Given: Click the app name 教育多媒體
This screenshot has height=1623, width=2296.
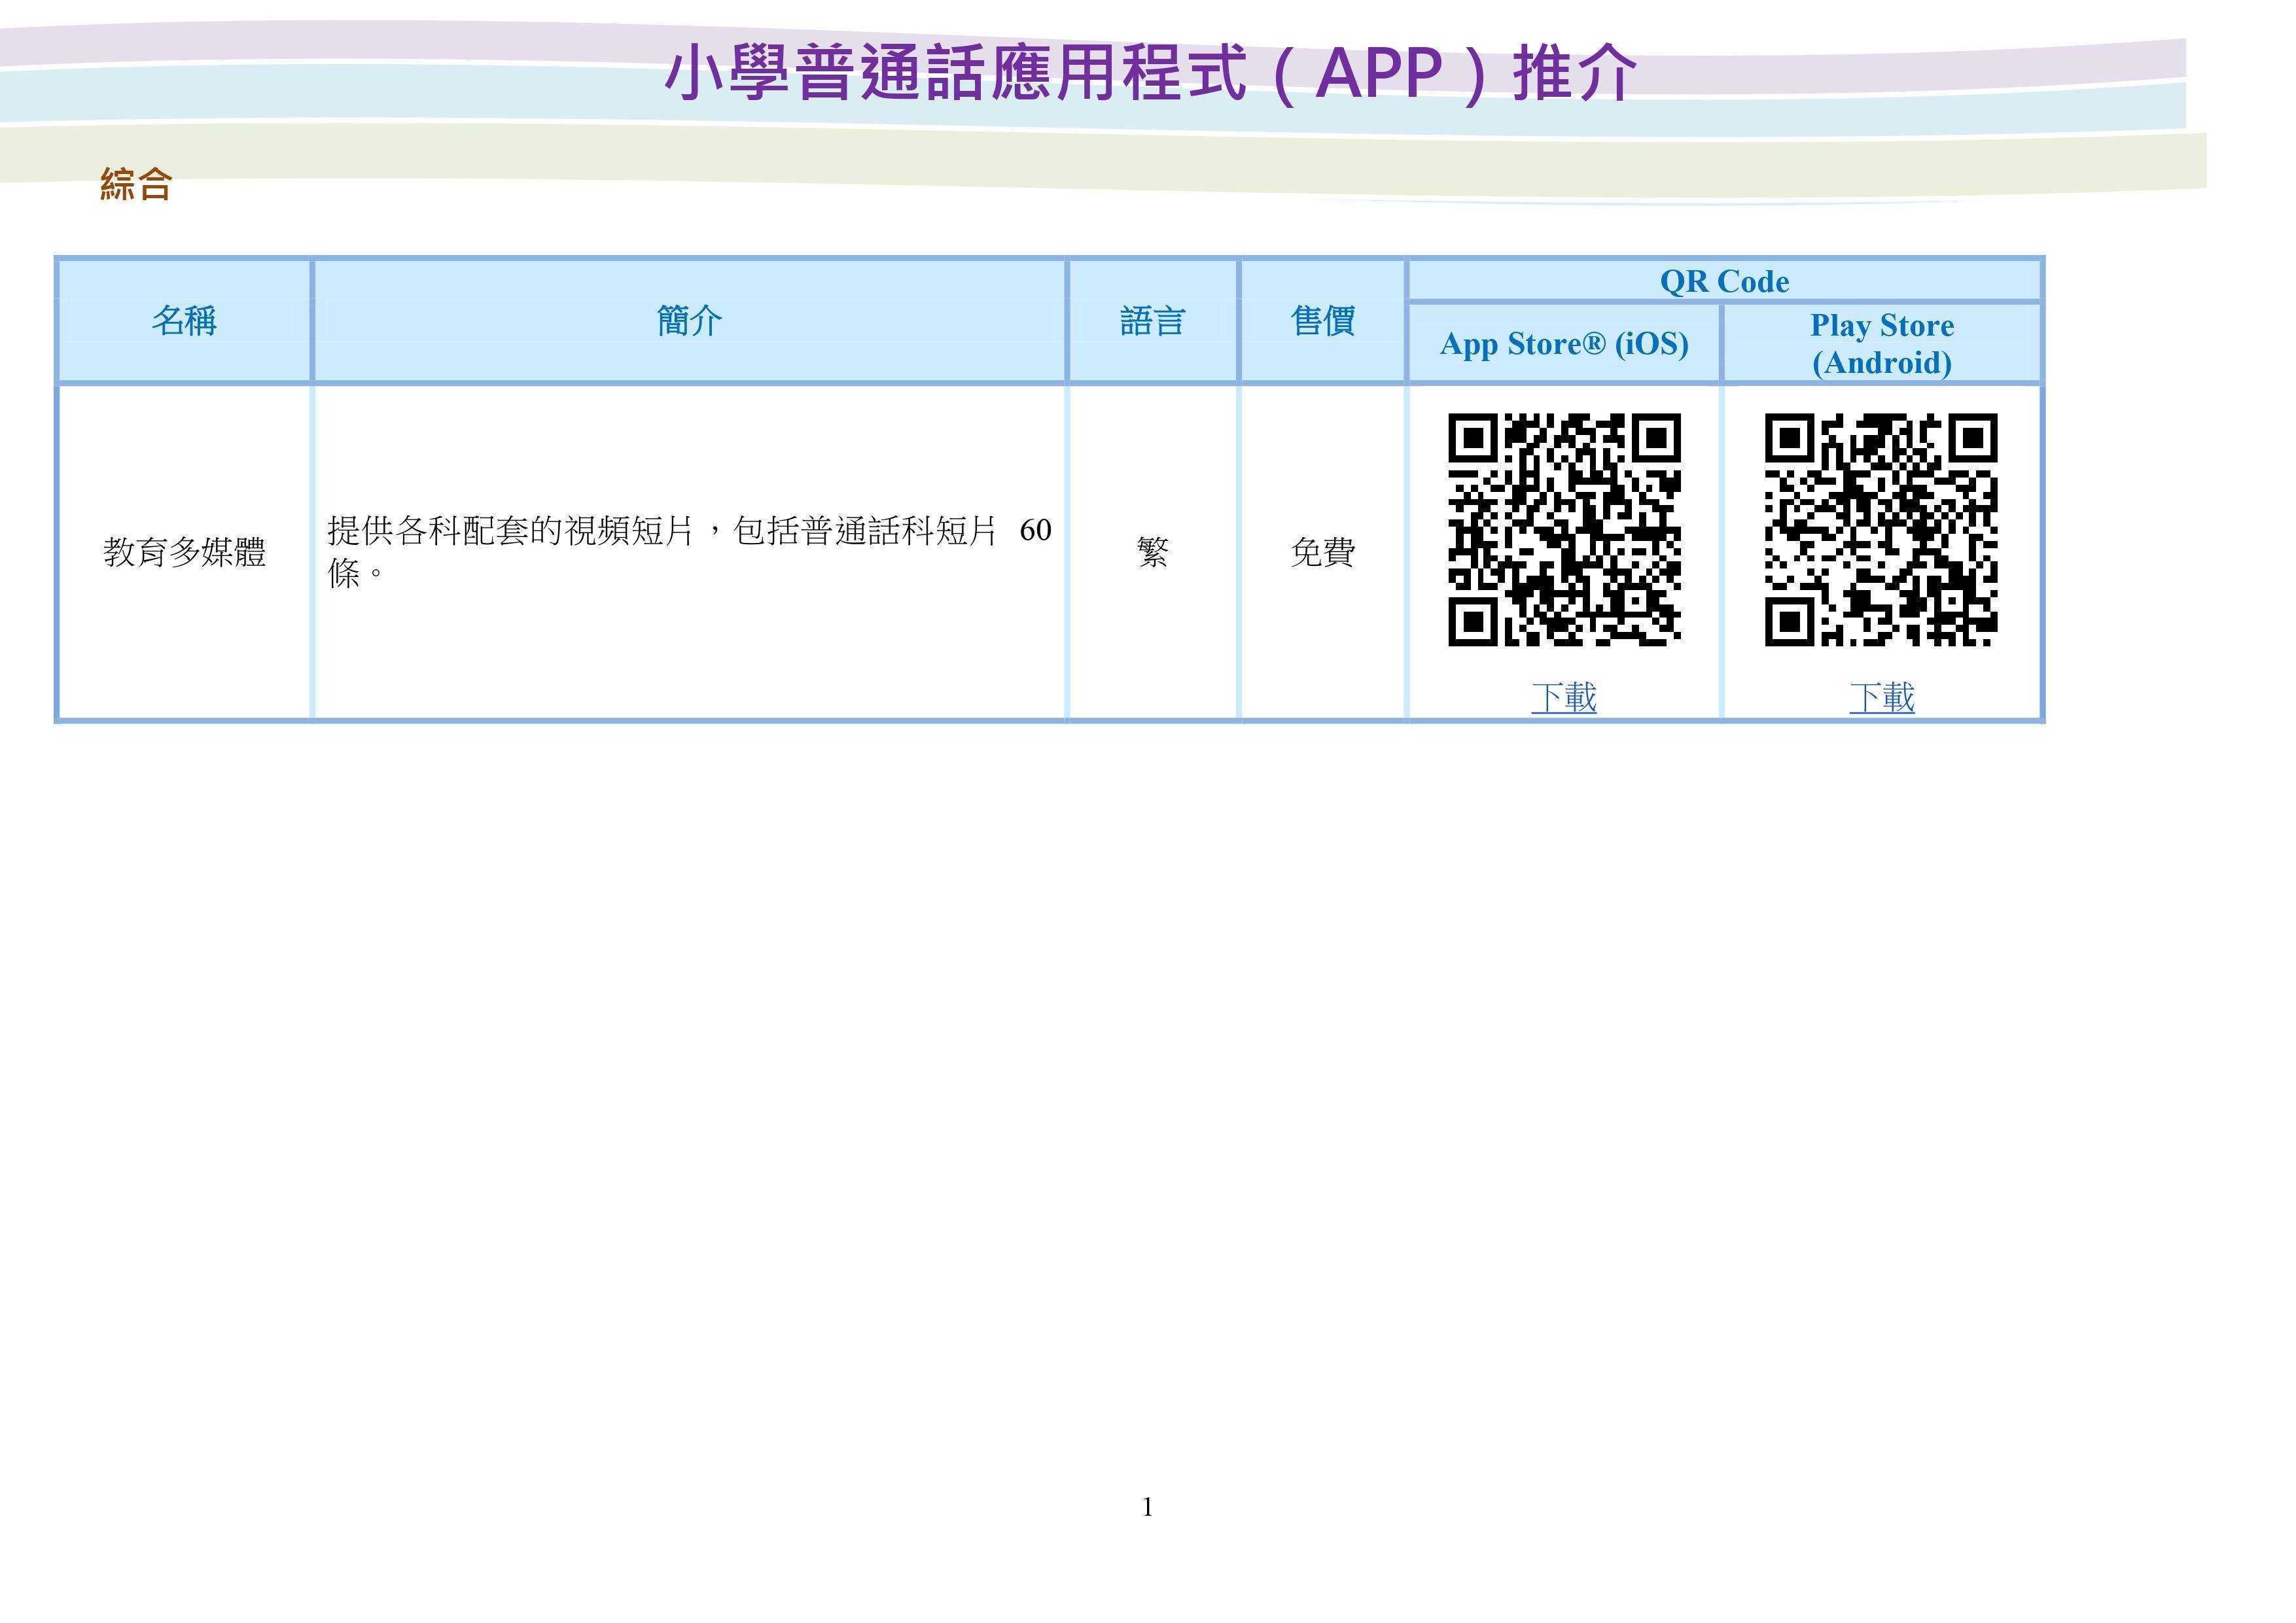Looking at the screenshot, I should (184, 552).
